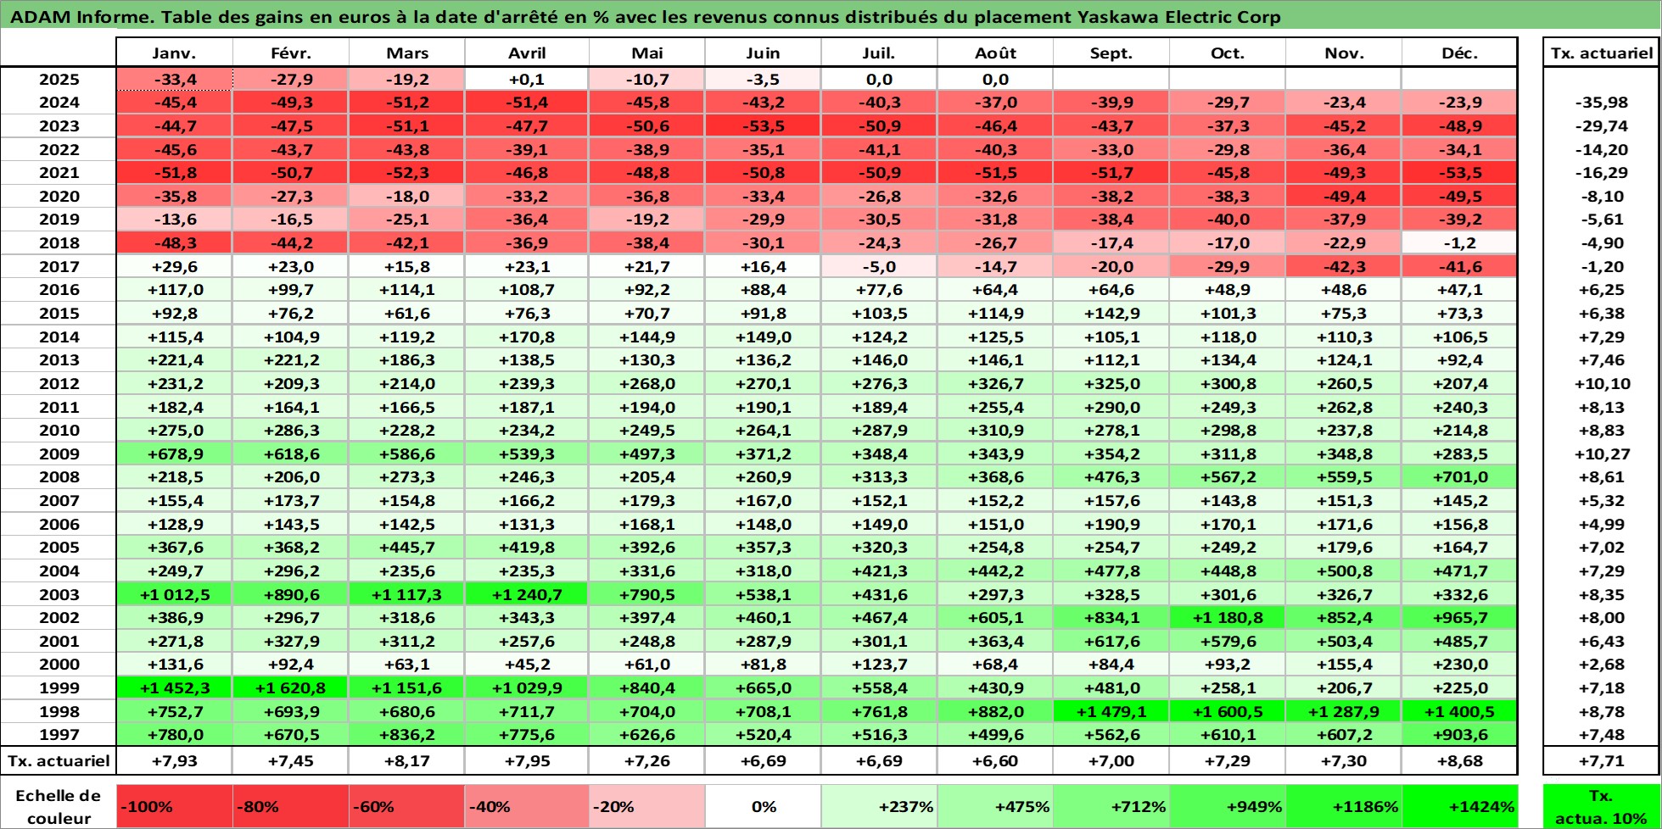The width and height of the screenshot is (1662, 829).
Task: Click the +8,68 December actuarial rate
Action: click(x=1459, y=760)
